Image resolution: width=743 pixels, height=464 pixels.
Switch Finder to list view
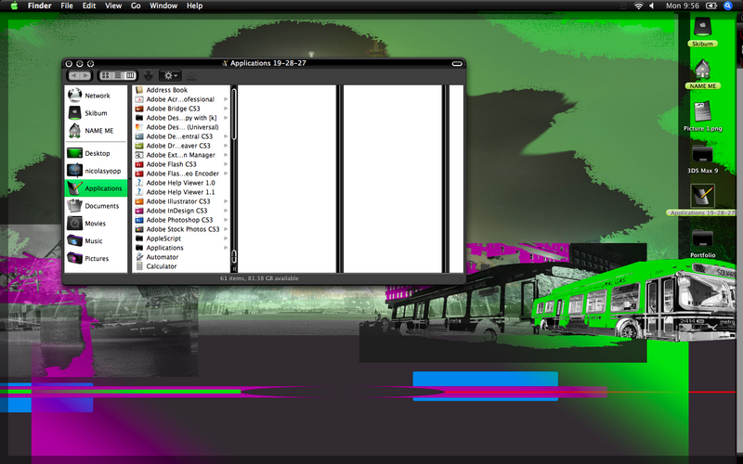(x=118, y=75)
